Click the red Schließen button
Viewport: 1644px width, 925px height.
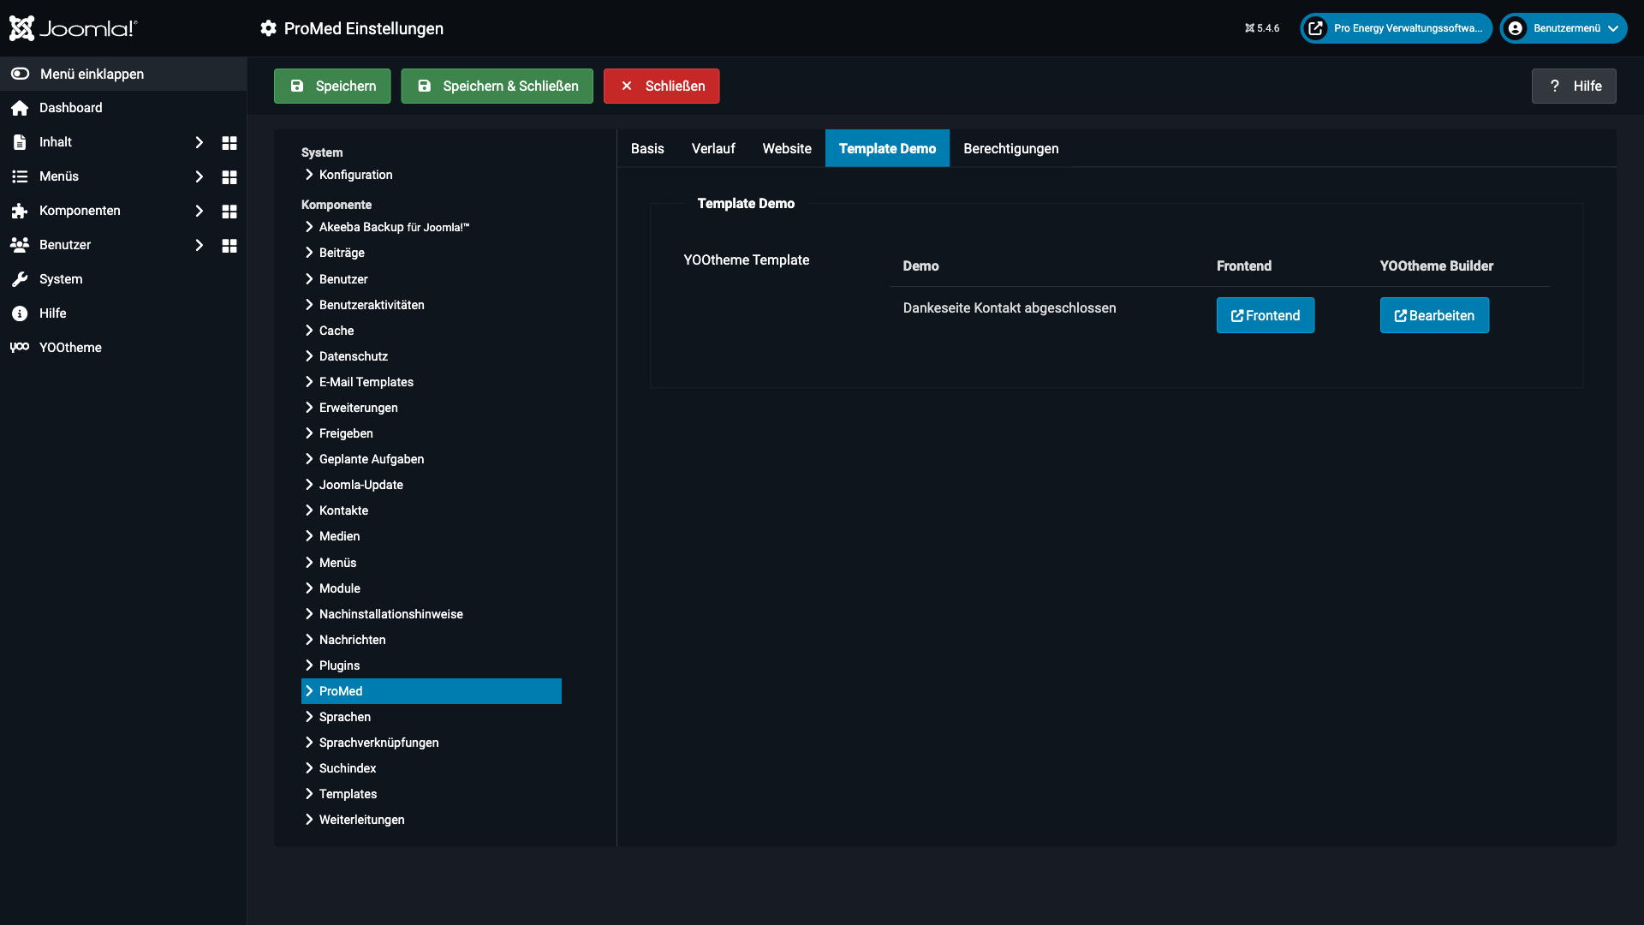[x=662, y=86]
